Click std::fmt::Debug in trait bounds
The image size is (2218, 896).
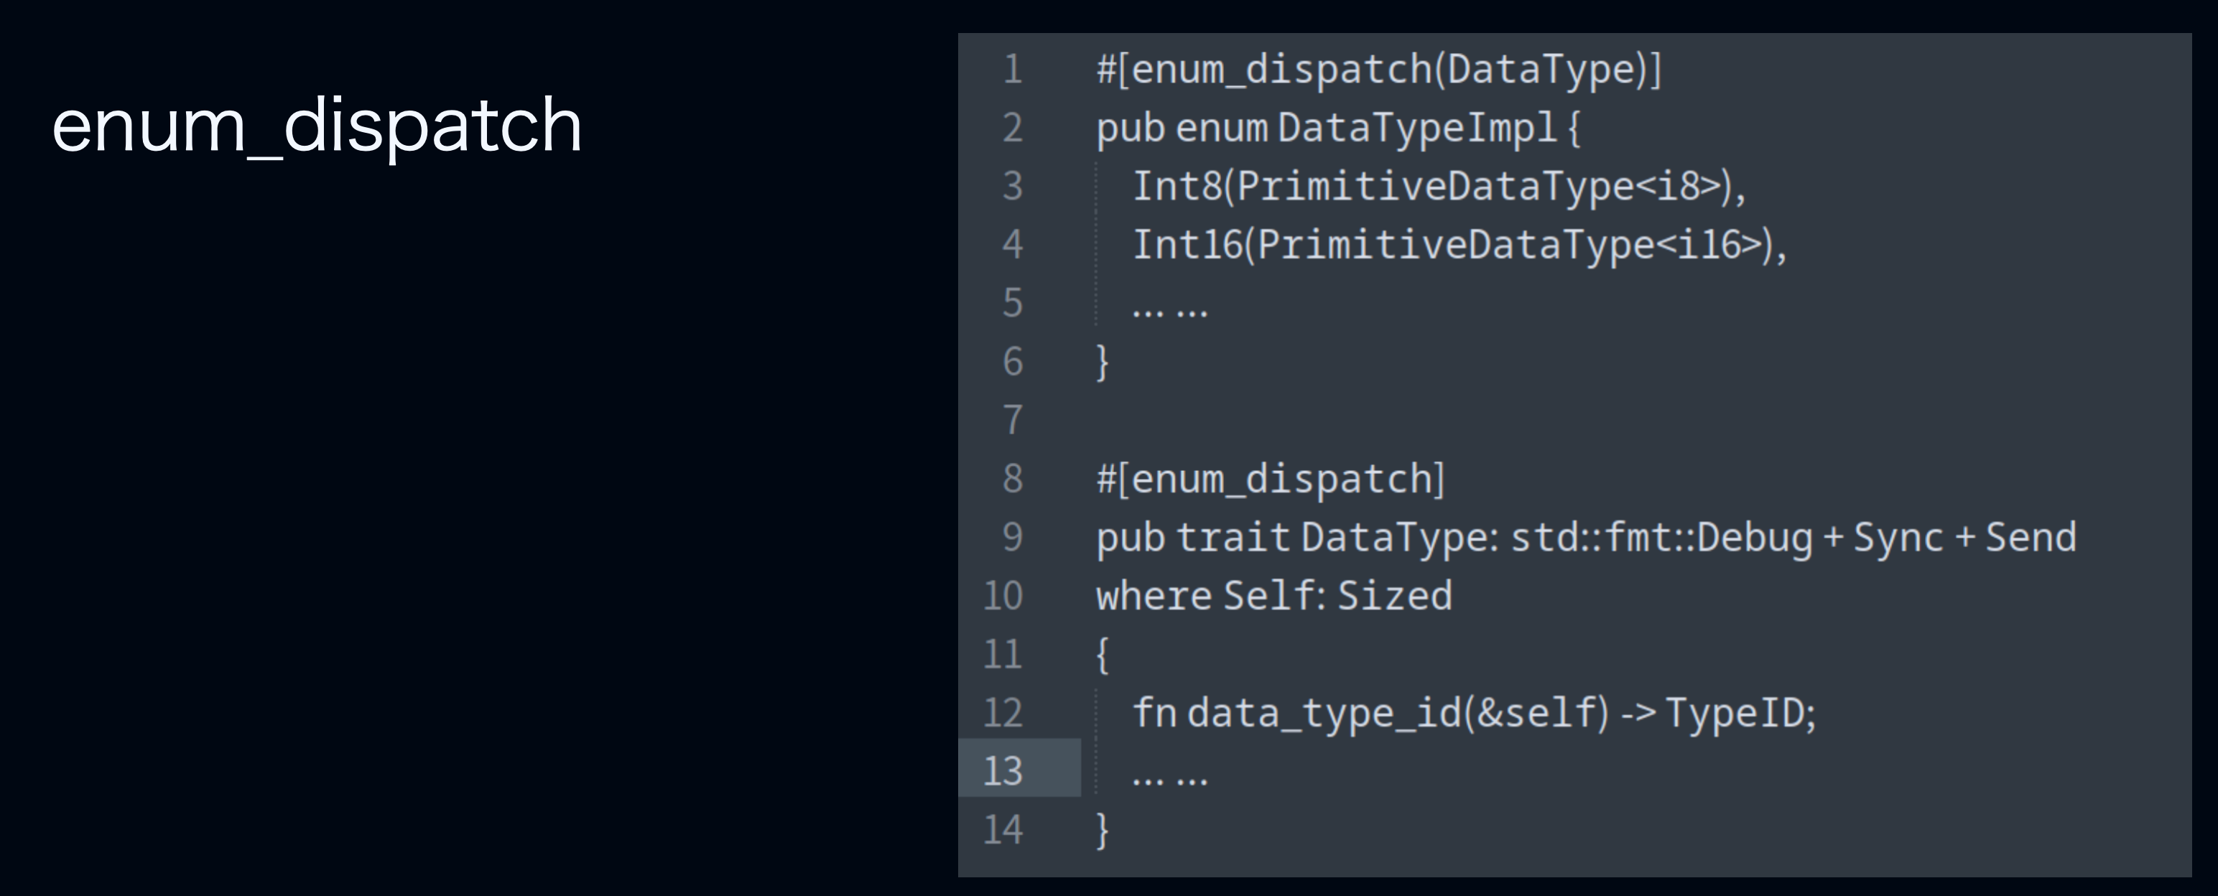tap(1662, 538)
